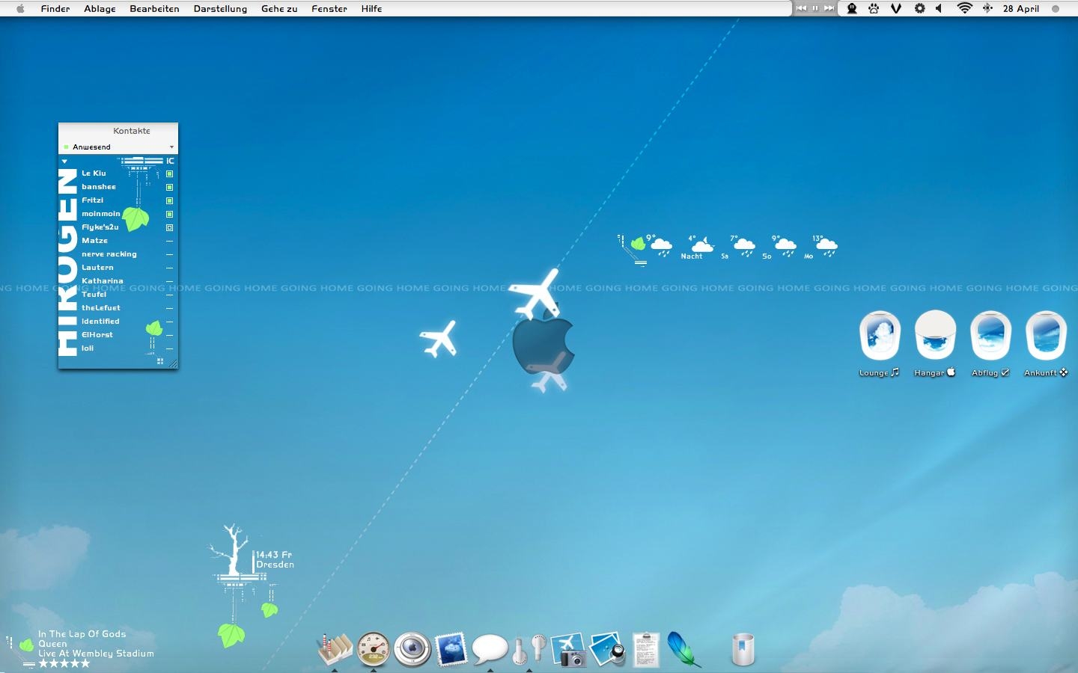Screen dimensions: 1078x673
Task: Open the Ablage menu
Action: pos(100,8)
